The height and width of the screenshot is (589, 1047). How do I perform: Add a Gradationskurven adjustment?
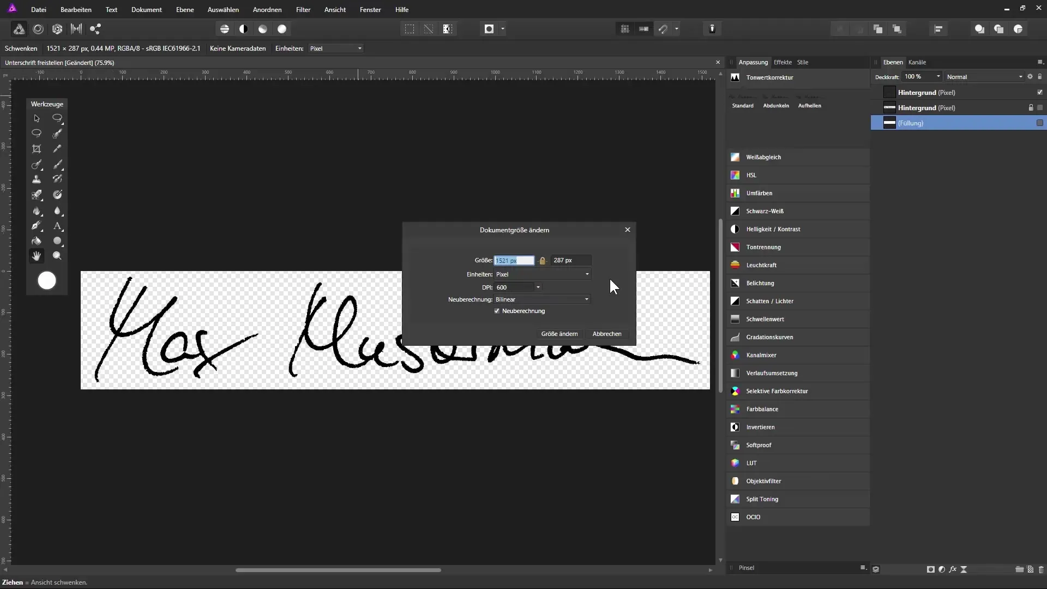(798, 337)
